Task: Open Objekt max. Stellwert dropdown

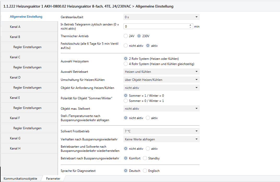Action: [x=161, y=109]
